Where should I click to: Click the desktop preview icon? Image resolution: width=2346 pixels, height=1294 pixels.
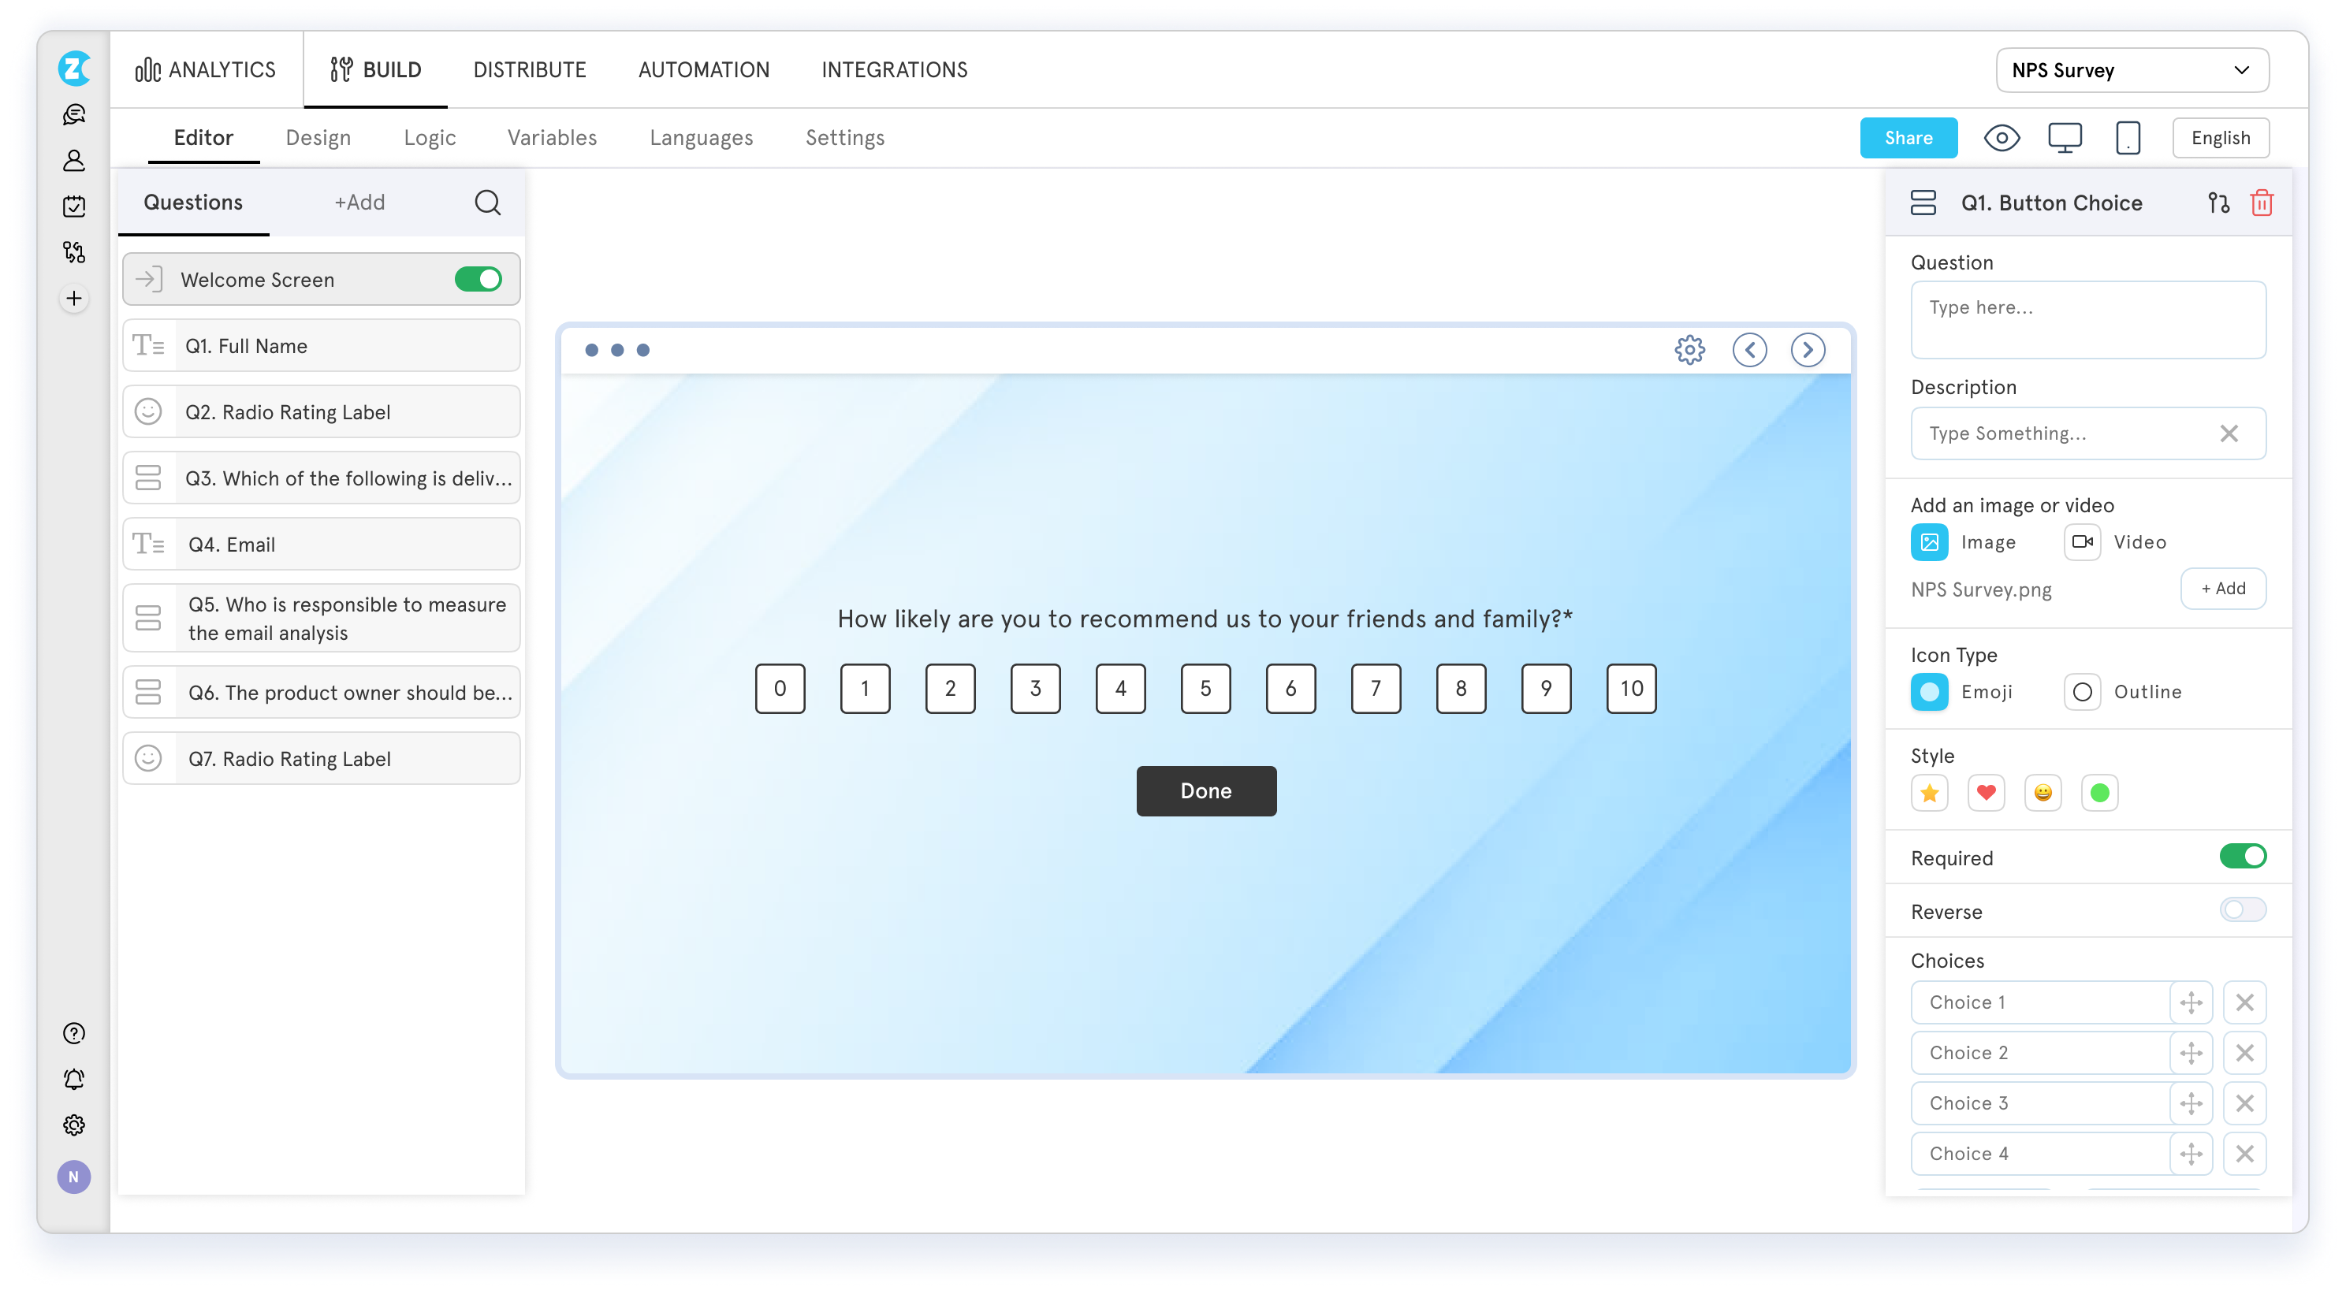pos(2065,137)
